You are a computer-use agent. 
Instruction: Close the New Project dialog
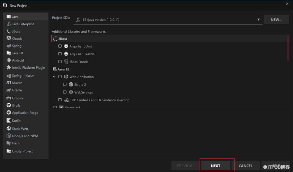[287, 4]
